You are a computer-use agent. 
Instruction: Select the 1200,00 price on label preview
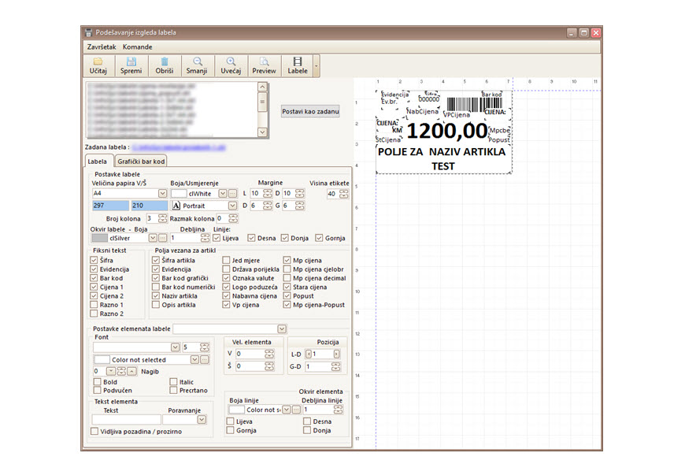click(447, 131)
